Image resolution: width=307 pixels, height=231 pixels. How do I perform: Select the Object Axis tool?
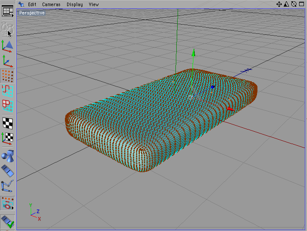(x=7, y=61)
